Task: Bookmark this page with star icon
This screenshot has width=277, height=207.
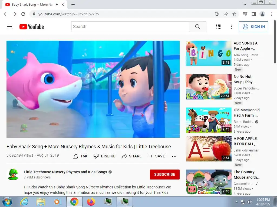Action: coord(234,14)
